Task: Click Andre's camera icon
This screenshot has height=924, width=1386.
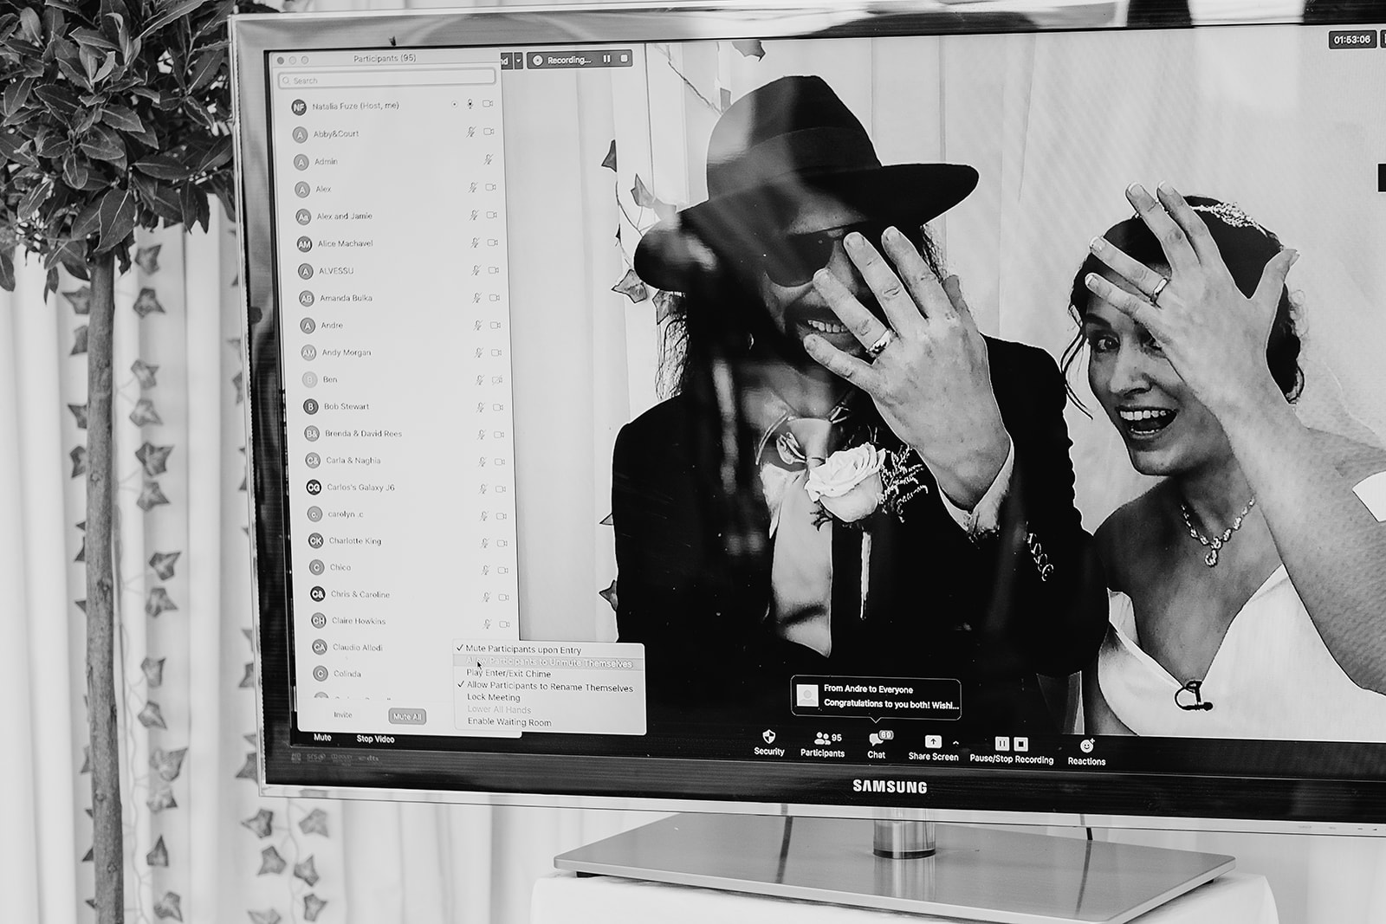Action: click(x=495, y=326)
